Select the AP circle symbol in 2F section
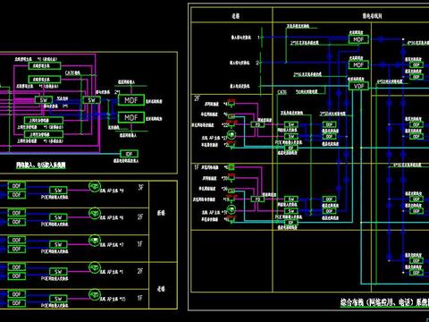 coord(231,135)
